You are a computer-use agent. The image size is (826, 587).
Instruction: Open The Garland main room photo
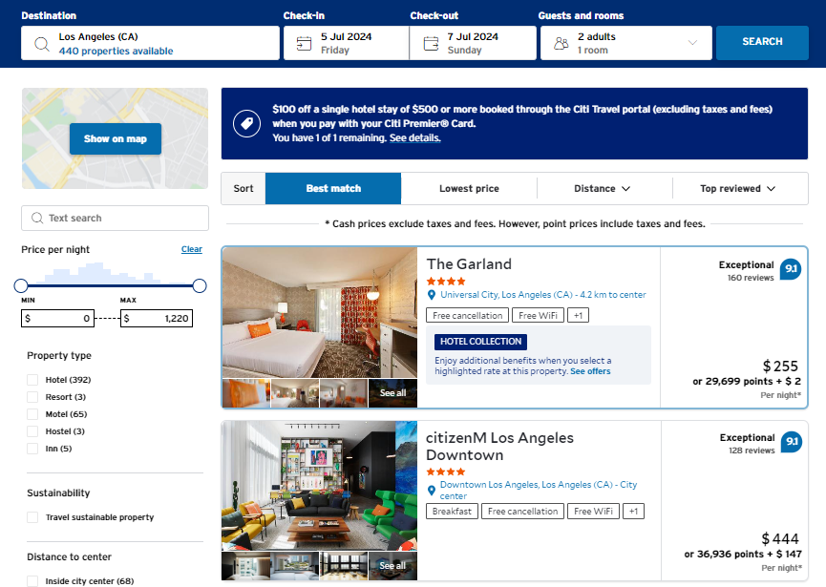click(319, 313)
